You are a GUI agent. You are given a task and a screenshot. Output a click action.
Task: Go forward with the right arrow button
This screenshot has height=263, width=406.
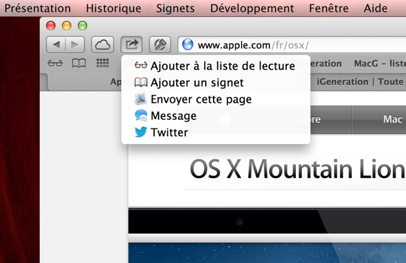(x=75, y=44)
